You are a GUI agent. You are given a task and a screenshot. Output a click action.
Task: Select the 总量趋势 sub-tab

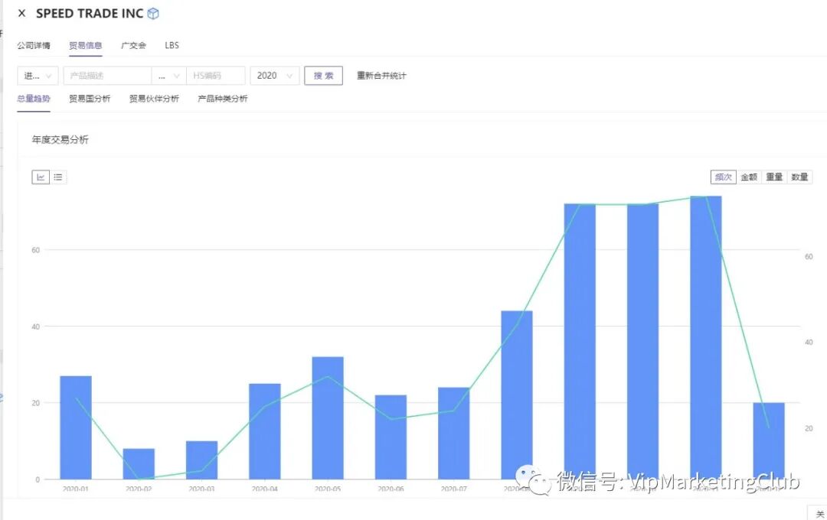tap(33, 99)
